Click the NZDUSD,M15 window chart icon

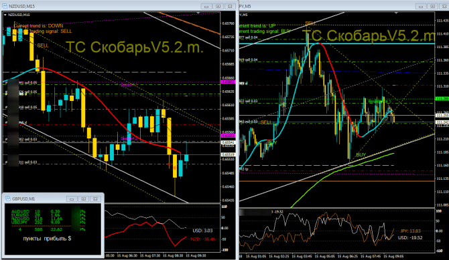pyautogui.click(x=5, y=6)
